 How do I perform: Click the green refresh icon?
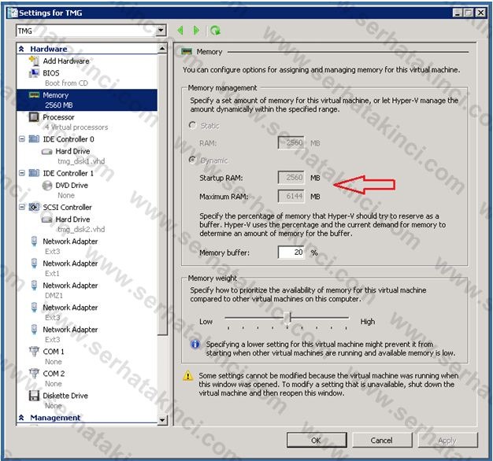215,31
